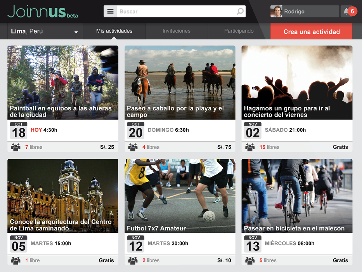362x272 pixels.
Task: Click the participants icon on horse ride card
Action: (133, 147)
